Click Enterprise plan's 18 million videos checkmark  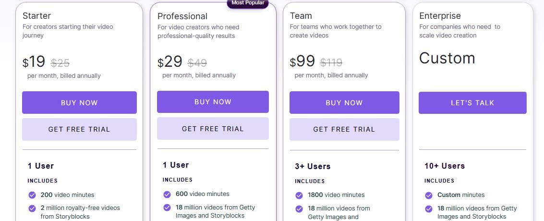pos(429,209)
